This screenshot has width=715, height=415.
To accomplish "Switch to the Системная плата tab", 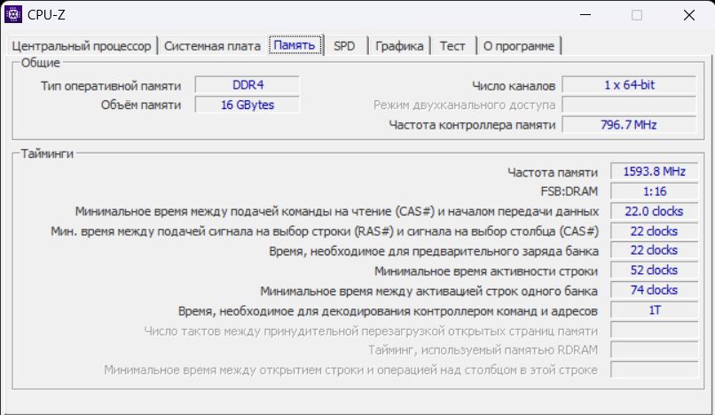I will (212, 46).
